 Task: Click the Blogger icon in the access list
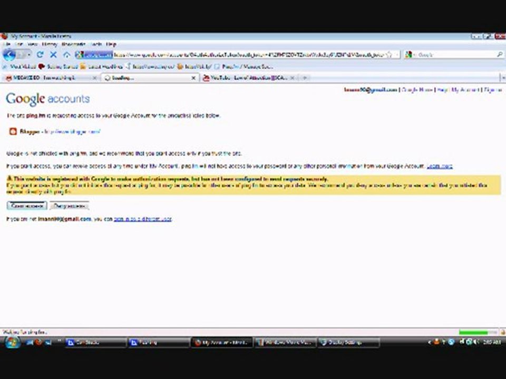[13, 132]
